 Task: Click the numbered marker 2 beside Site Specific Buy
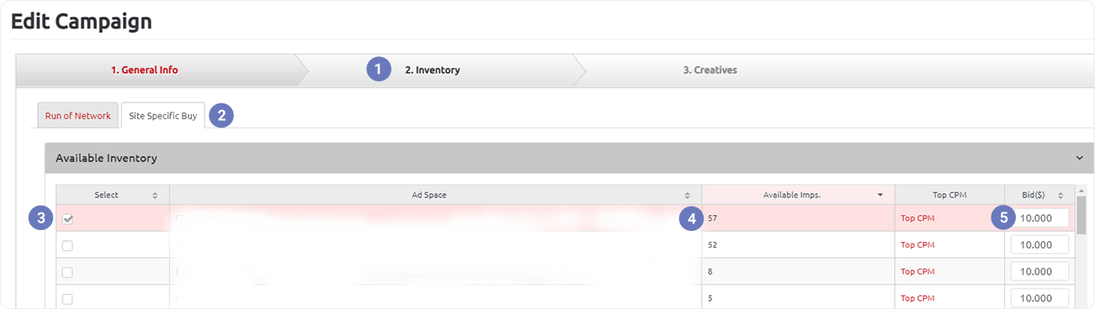click(221, 116)
